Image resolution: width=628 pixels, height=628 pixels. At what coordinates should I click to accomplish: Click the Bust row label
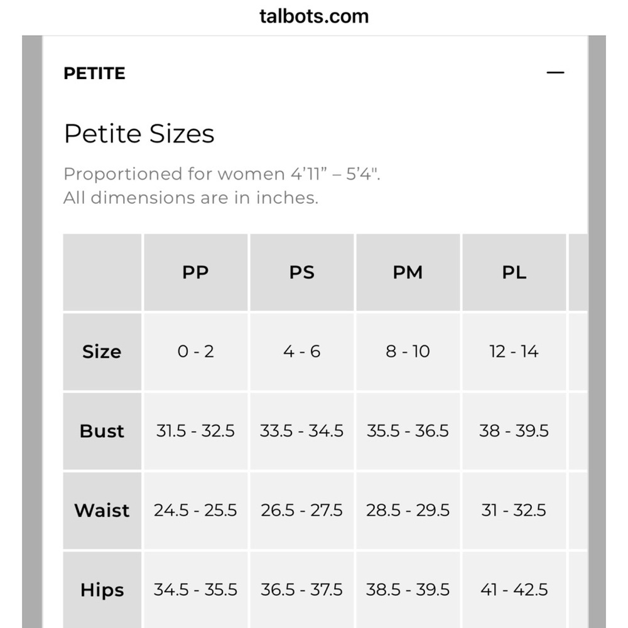pos(102,431)
